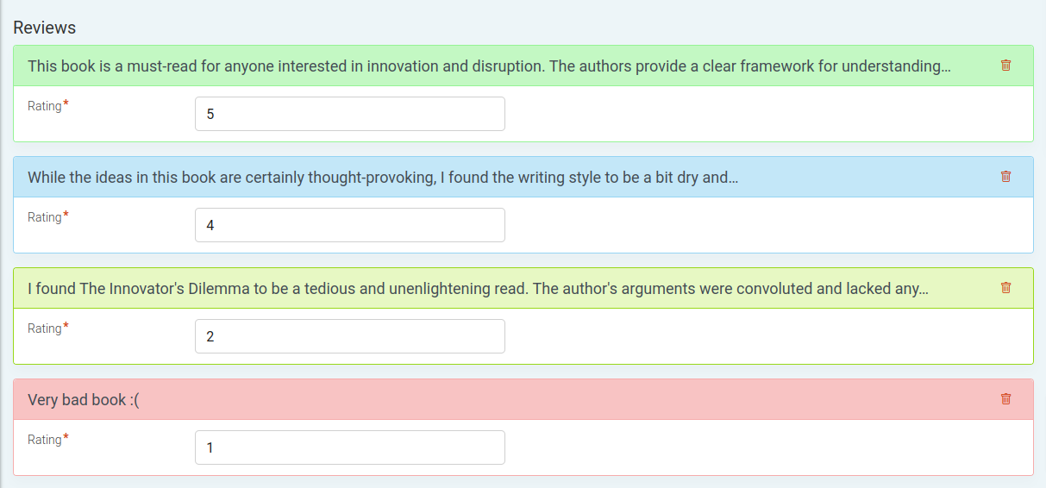Image resolution: width=1046 pixels, height=488 pixels.
Task: Click the Rating label of the 'Very bad book' review
Action: point(45,440)
